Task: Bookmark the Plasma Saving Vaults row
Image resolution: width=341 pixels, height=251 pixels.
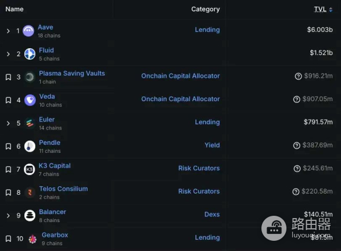Action: coord(8,77)
